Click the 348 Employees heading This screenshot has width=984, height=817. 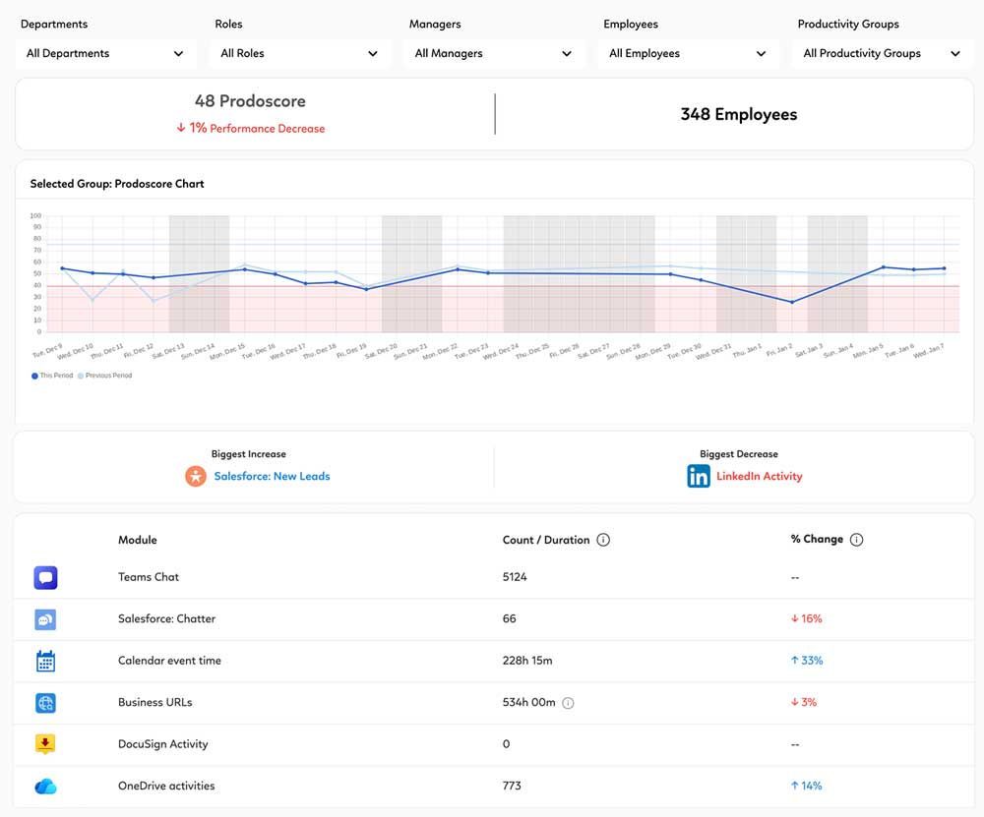[x=739, y=114]
